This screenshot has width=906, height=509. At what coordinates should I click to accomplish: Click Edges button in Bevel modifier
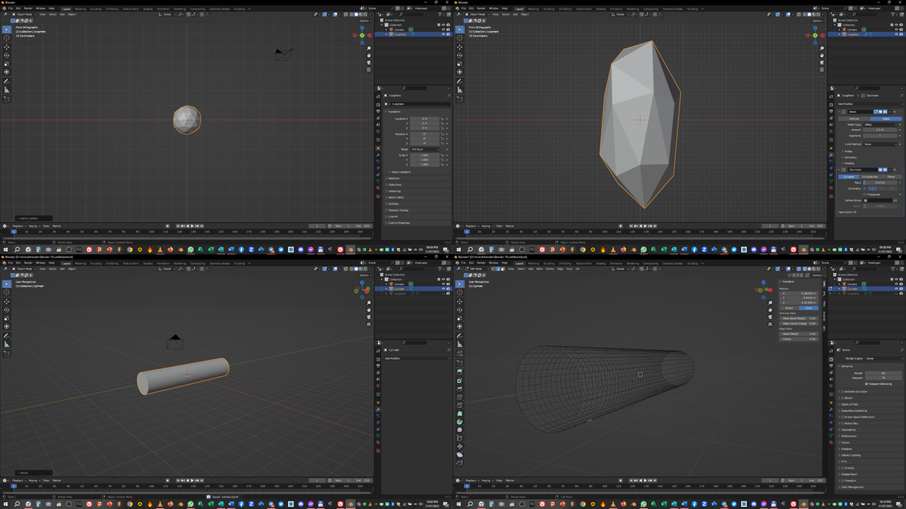[x=886, y=119]
